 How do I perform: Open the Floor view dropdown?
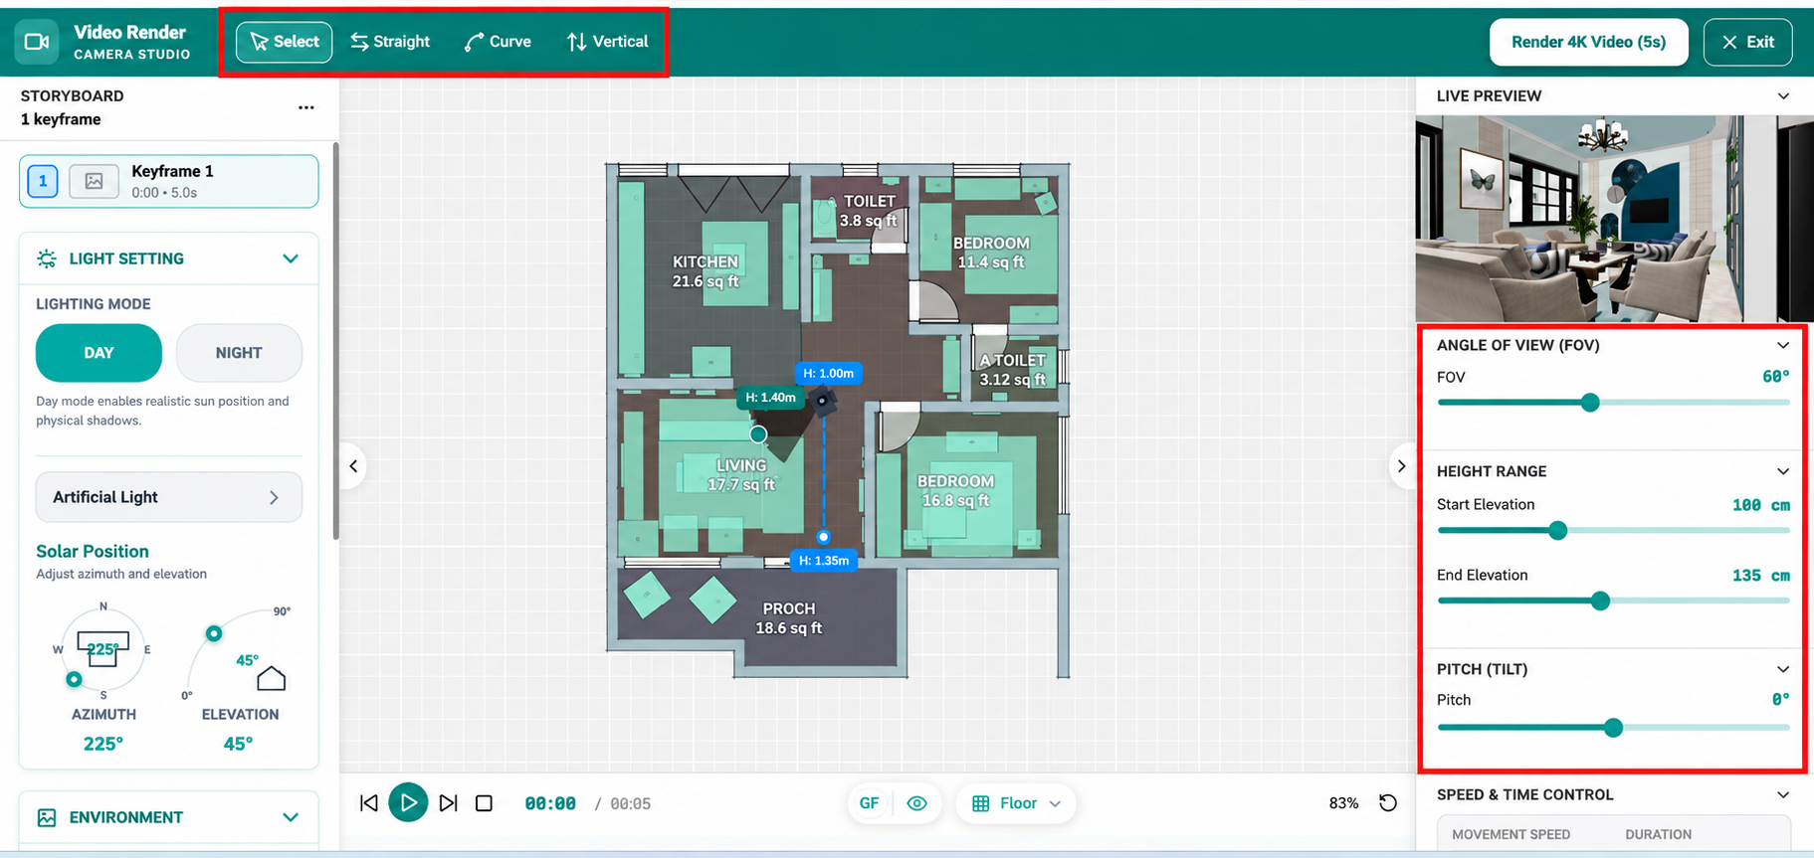tap(1016, 803)
